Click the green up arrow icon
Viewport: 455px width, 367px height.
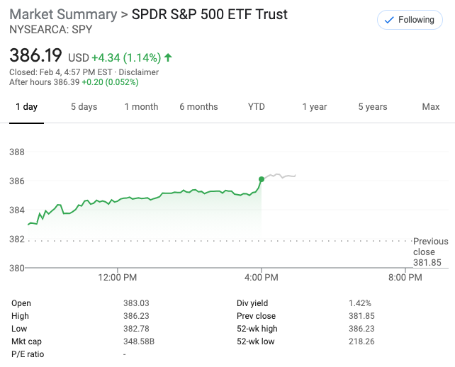point(168,57)
